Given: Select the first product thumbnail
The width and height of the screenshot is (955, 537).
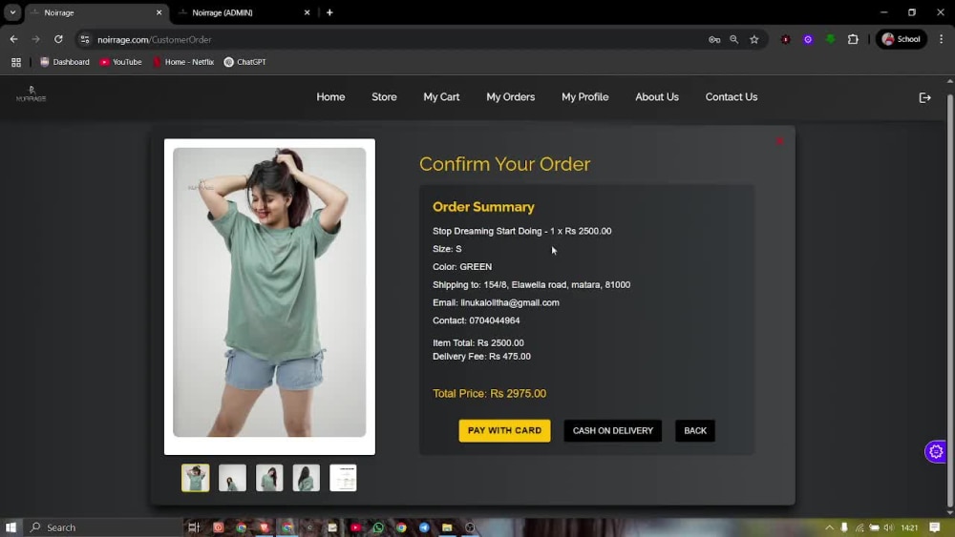Looking at the screenshot, I should pyautogui.click(x=196, y=478).
